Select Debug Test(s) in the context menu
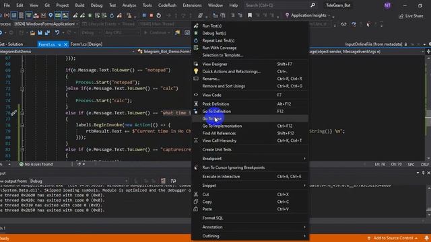Screen dimensions: 431x242 pyautogui.click(x=250, y=33)
